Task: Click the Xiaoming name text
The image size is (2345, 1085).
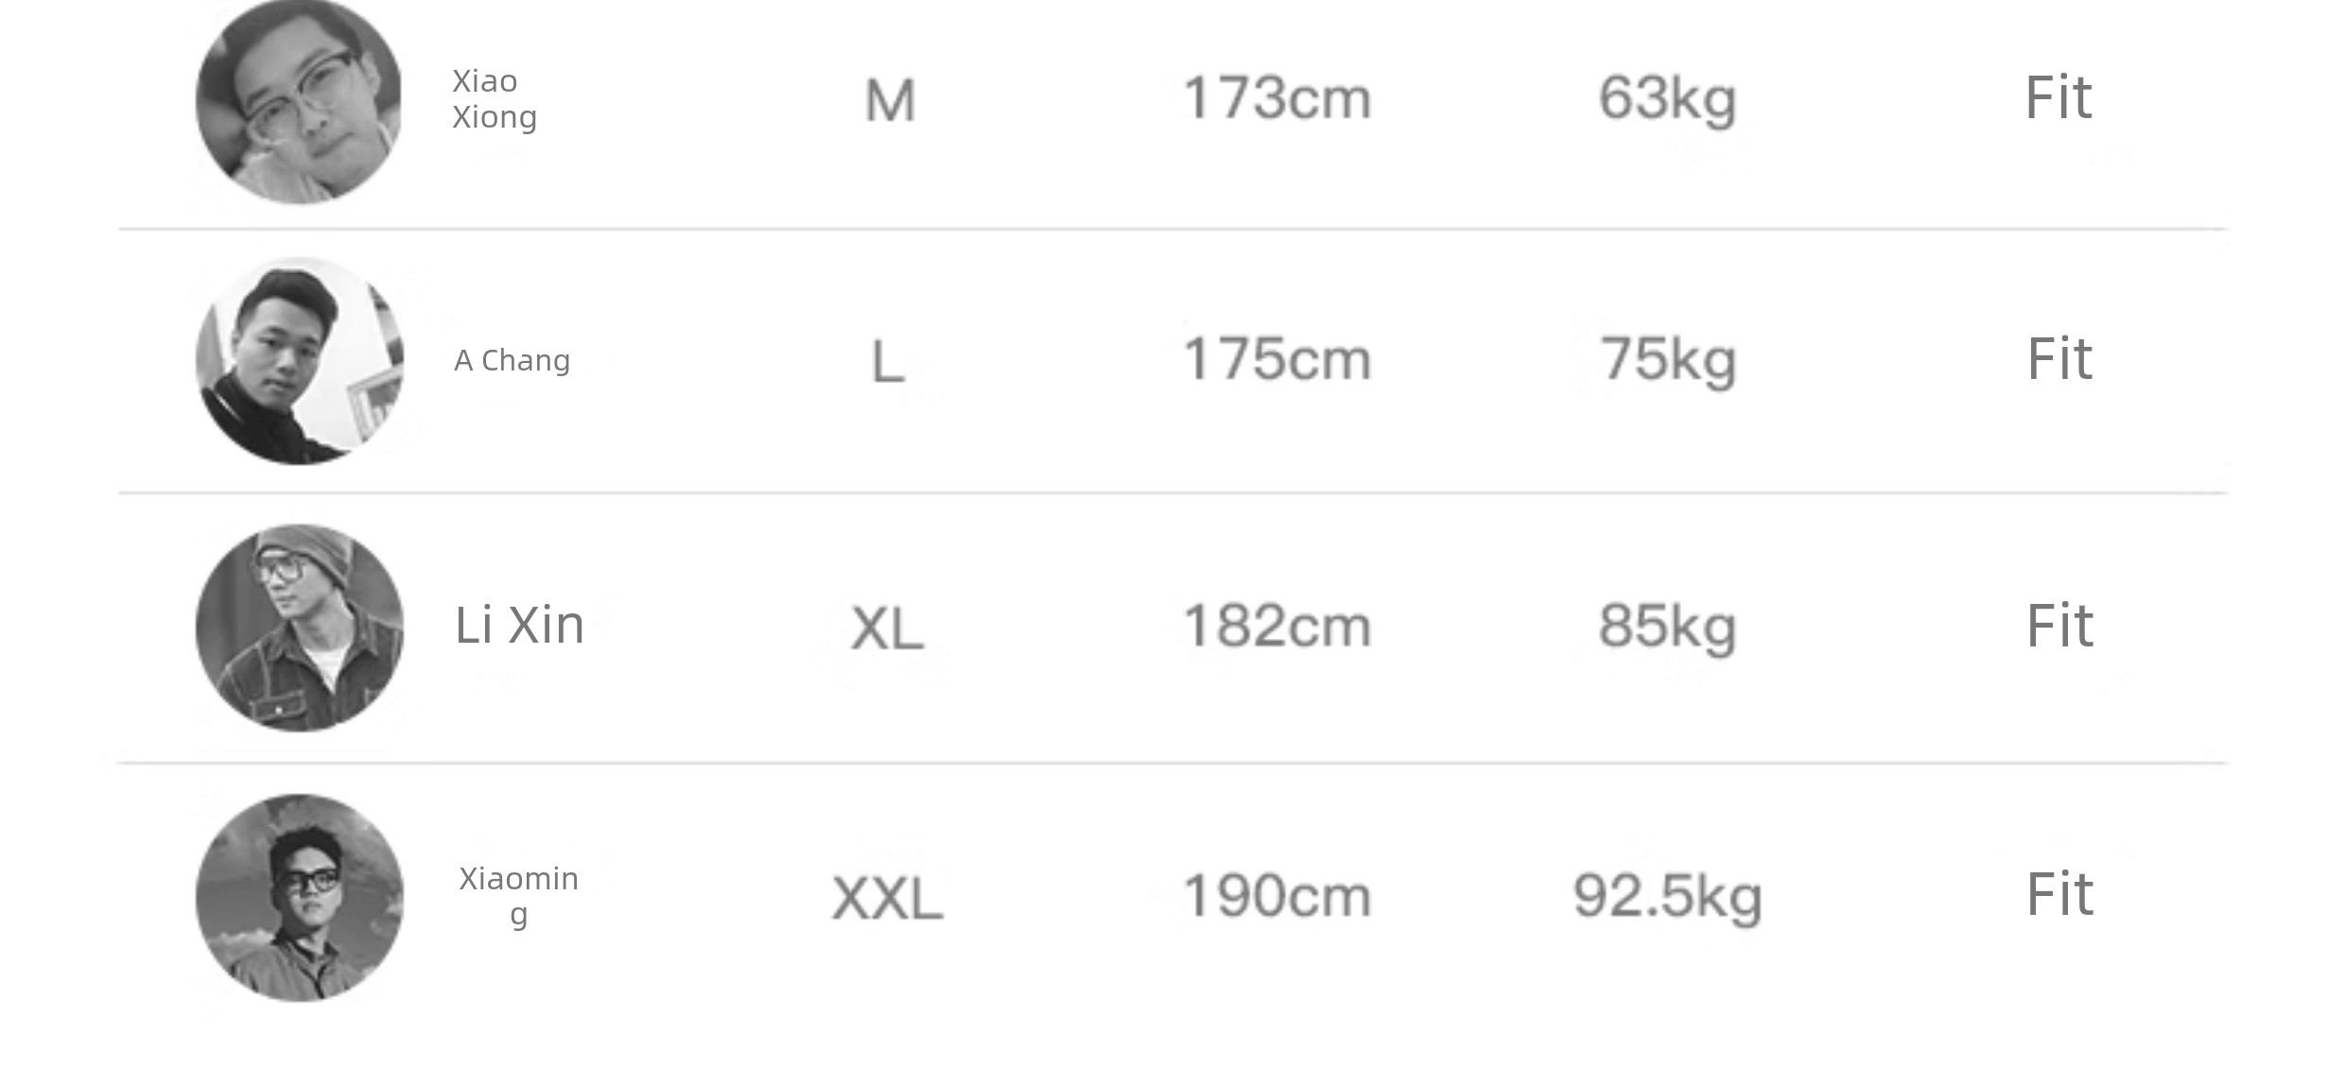Action: click(518, 896)
